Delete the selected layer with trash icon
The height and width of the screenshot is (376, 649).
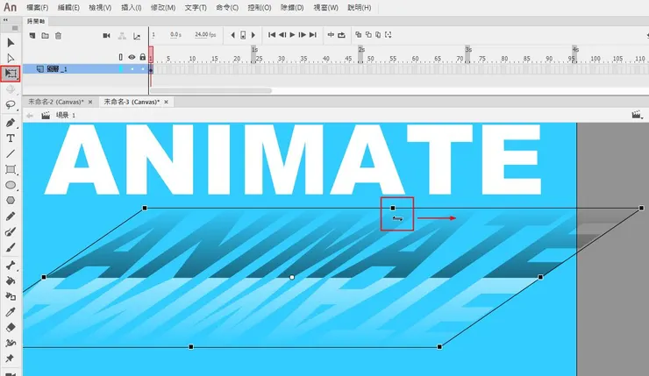pos(59,36)
